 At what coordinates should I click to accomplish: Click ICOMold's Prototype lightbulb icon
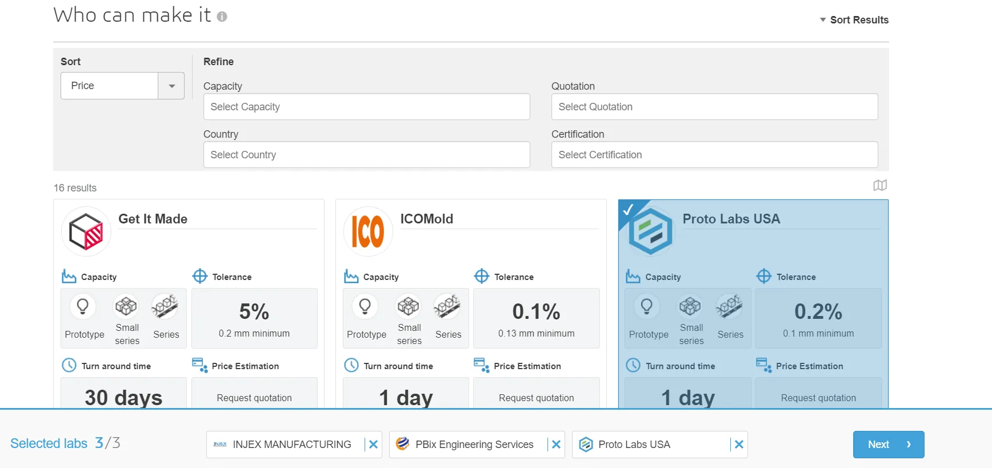coord(365,306)
